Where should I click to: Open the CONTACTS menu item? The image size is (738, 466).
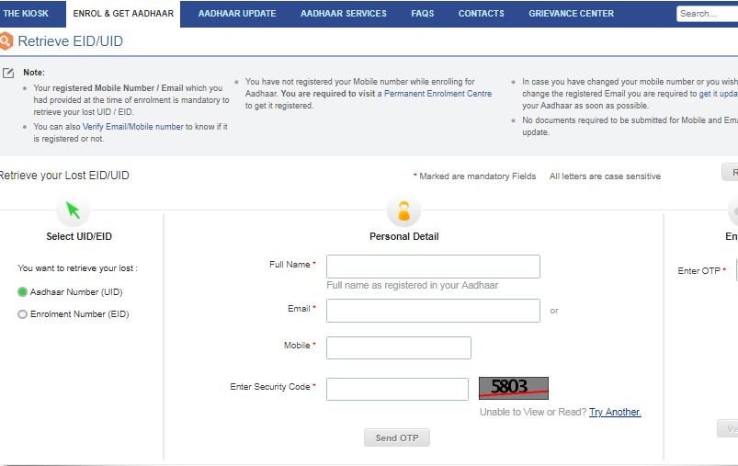[x=481, y=14]
